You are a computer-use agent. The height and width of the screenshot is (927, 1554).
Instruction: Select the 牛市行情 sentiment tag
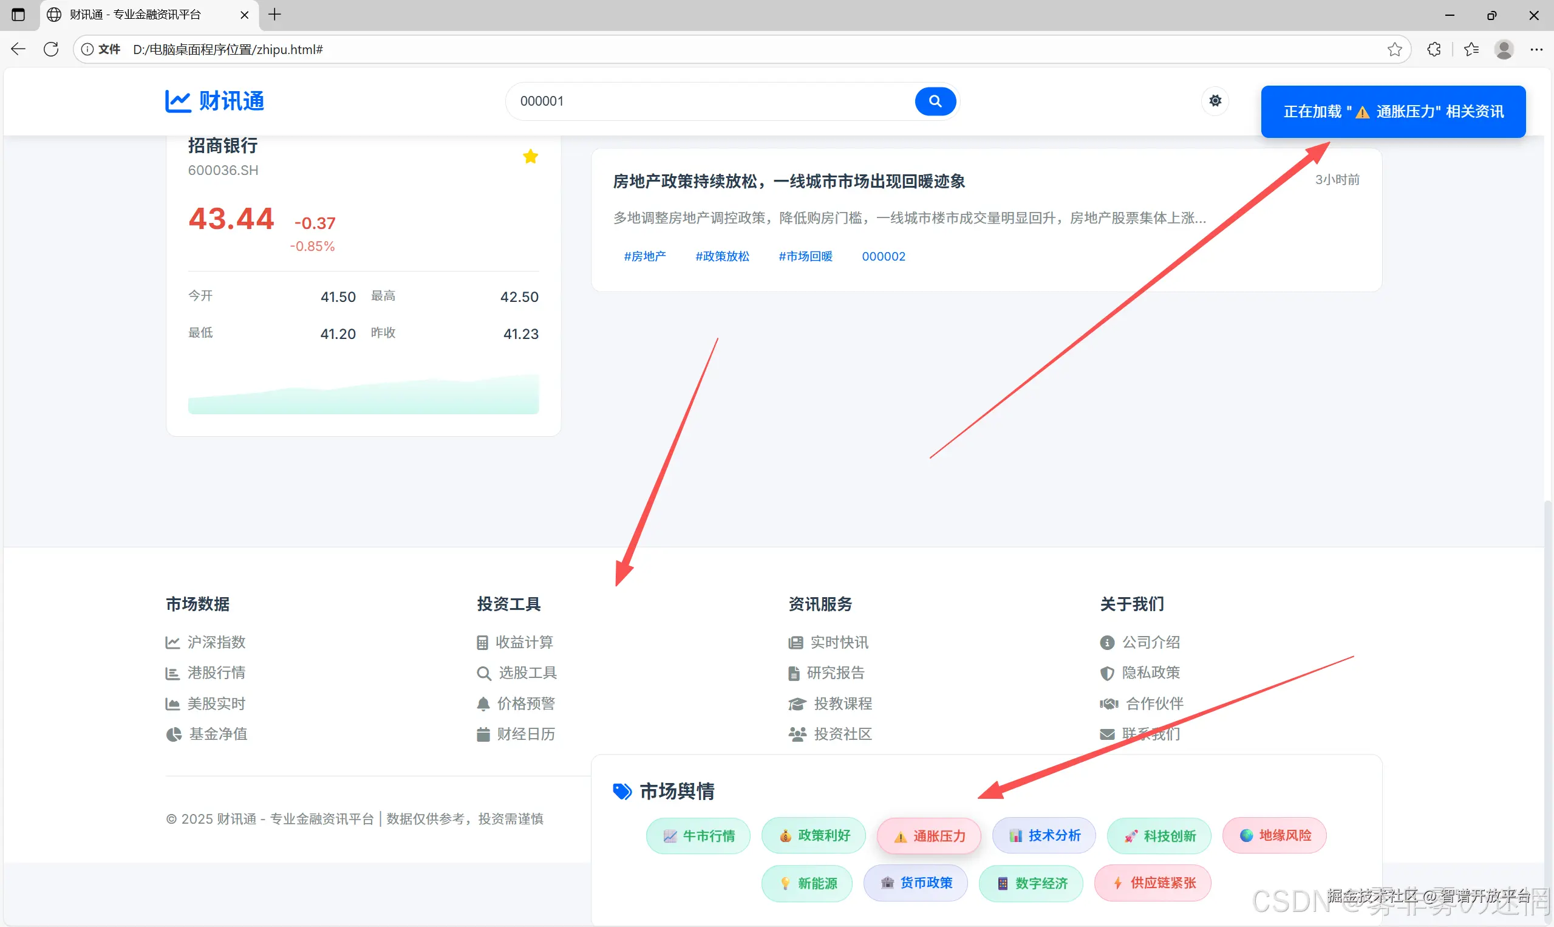(x=698, y=836)
